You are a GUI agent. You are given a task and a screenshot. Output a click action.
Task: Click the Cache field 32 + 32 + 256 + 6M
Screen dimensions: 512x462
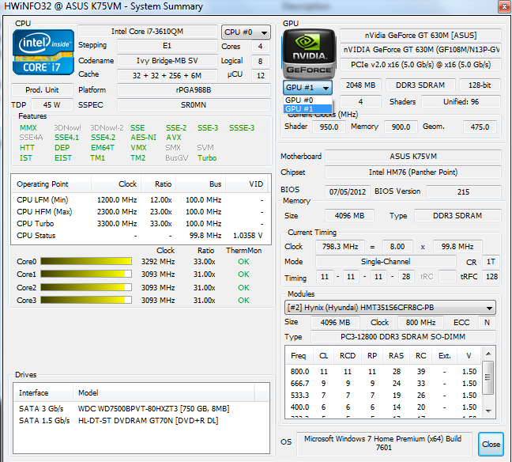point(168,75)
